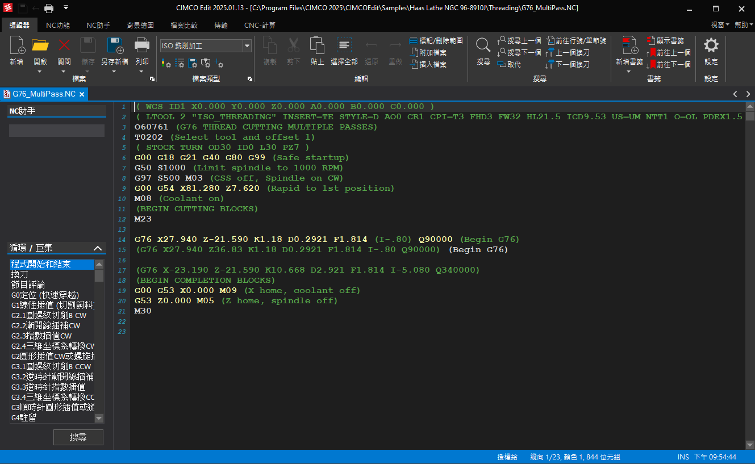Screen dimensions: 755x464
Task: Click the printer icon in the title bar
Action: 49,8
